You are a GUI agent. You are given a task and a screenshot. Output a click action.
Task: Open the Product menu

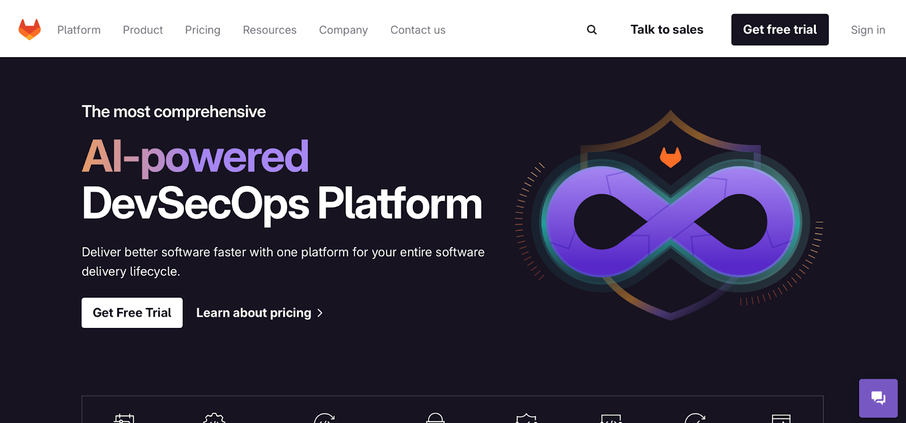click(x=143, y=30)
